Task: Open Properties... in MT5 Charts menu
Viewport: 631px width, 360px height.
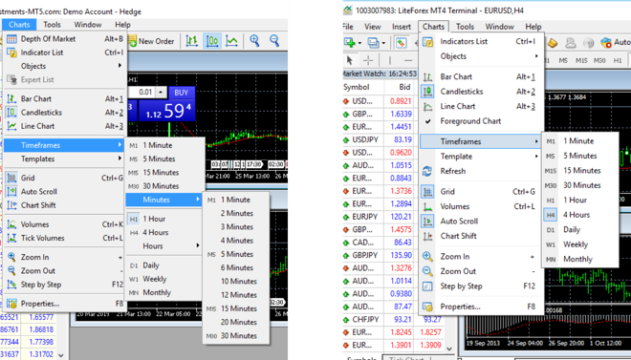Action: click(64, 304)
